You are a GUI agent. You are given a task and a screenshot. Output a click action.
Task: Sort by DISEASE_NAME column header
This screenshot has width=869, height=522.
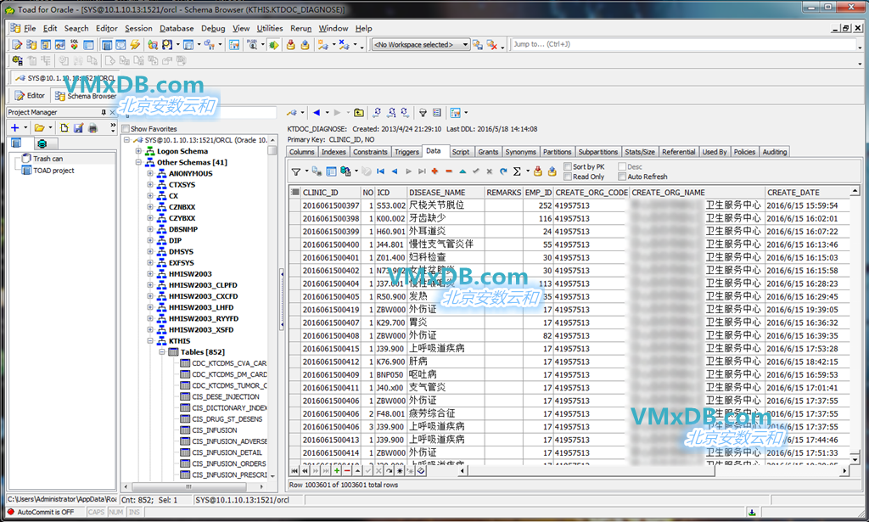click(x=446, y=193)
